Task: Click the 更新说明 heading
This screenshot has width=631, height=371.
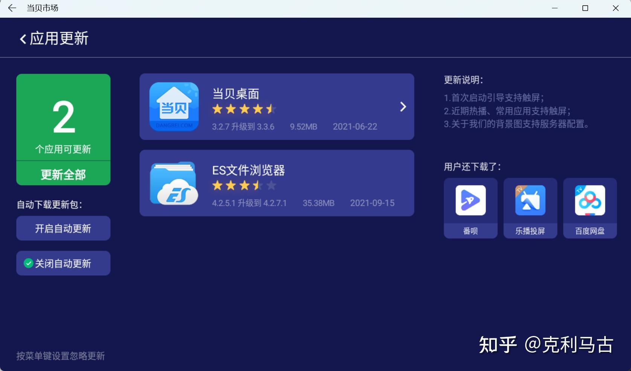Action: [463, 80]
